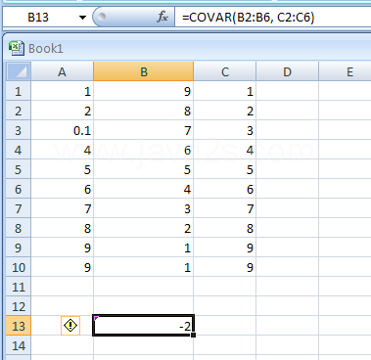The height and width of the screenshot is (360, 371).
Task: Click cell B1 containing 9
Action: point(144,91)
